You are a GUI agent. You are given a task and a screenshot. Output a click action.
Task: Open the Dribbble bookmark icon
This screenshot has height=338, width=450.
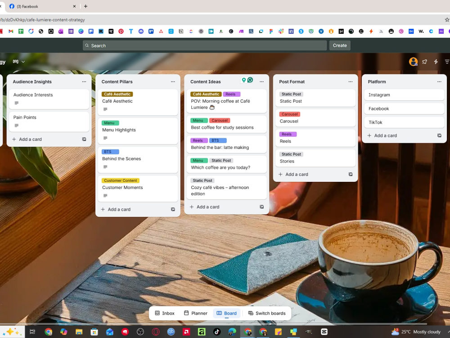(401, 31)
